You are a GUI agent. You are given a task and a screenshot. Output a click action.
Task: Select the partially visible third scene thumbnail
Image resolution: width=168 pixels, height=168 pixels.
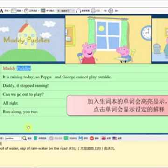click(x=160, y=40)
